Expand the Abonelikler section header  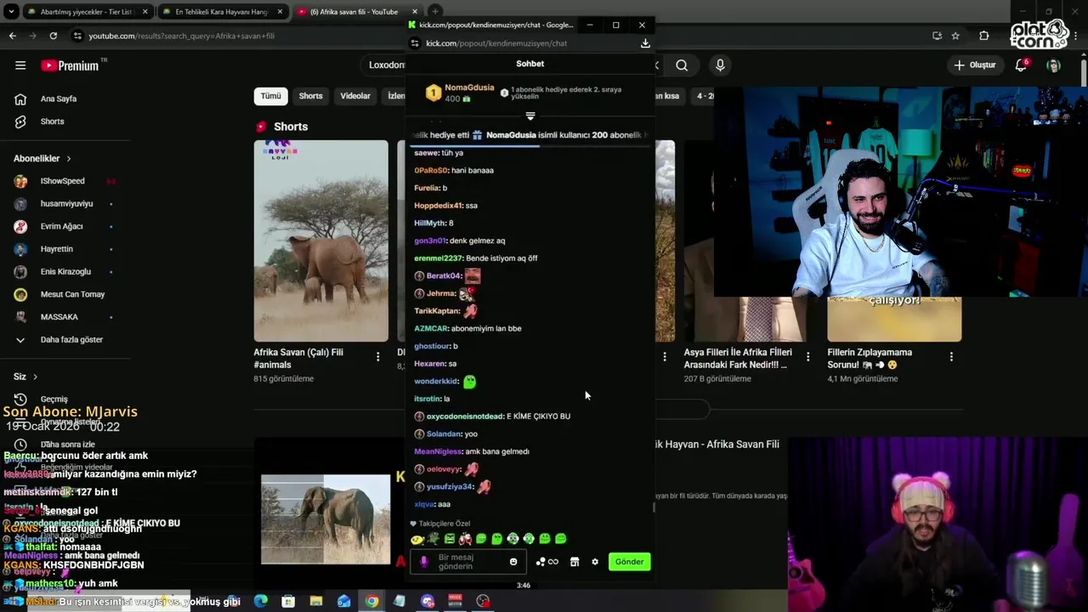(42, 158)
